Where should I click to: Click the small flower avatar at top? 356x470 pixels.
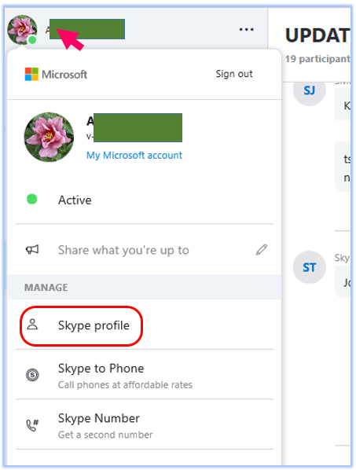point(22,29)
